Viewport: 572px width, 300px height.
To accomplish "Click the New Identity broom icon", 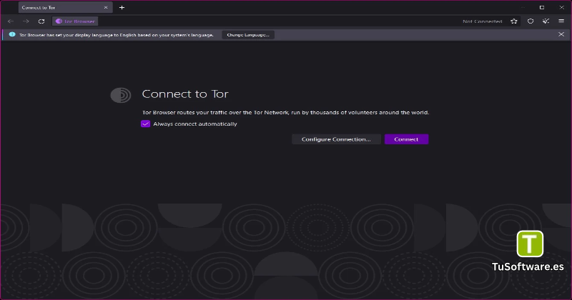I will 546,21.
